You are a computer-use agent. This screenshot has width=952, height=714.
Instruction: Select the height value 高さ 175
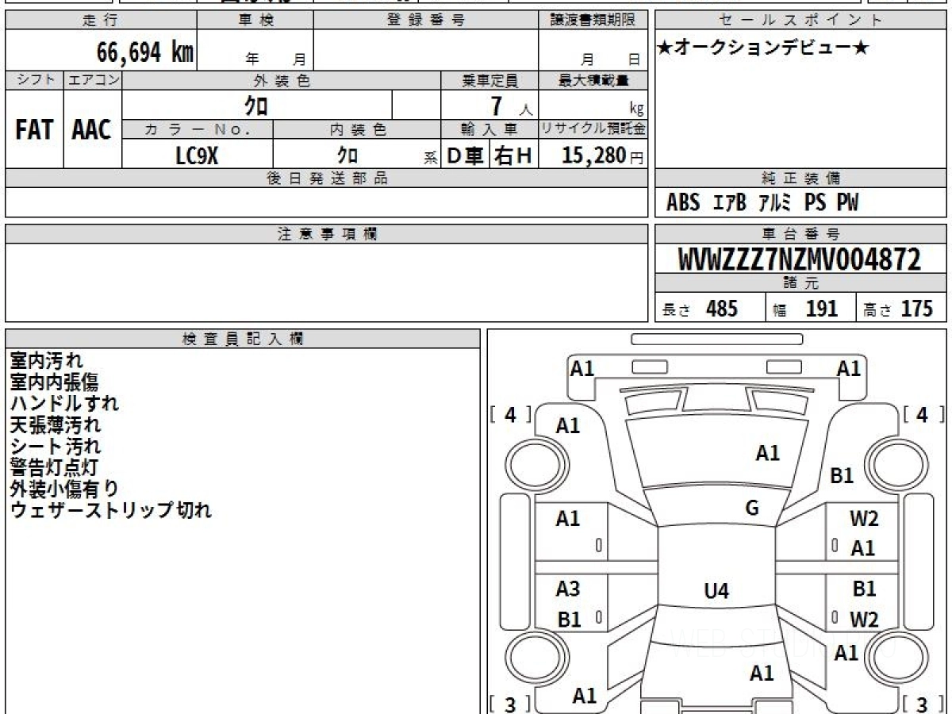click(x=899, y=309)
